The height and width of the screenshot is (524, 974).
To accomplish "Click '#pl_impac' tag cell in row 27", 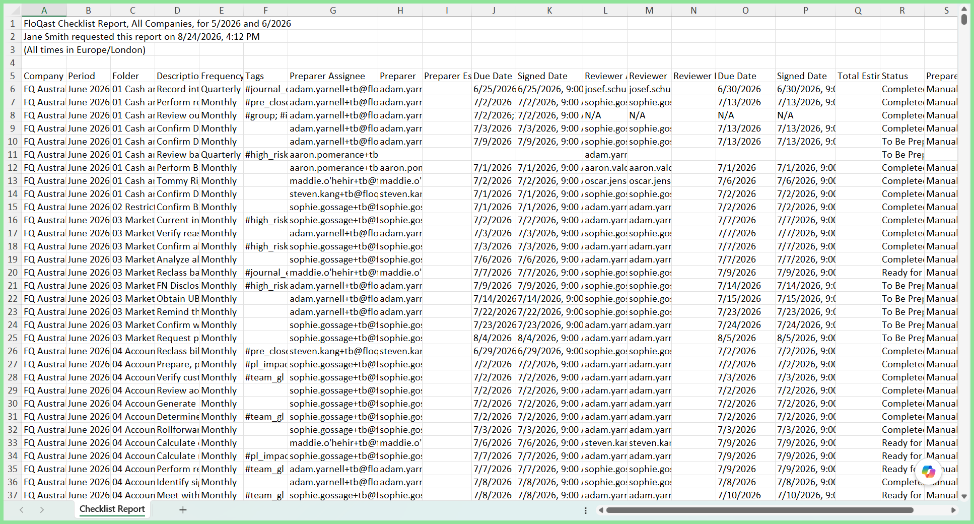I will (265, 364).
